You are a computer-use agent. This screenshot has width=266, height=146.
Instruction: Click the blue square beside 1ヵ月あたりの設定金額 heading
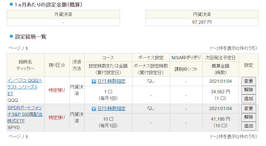point(11,4)
